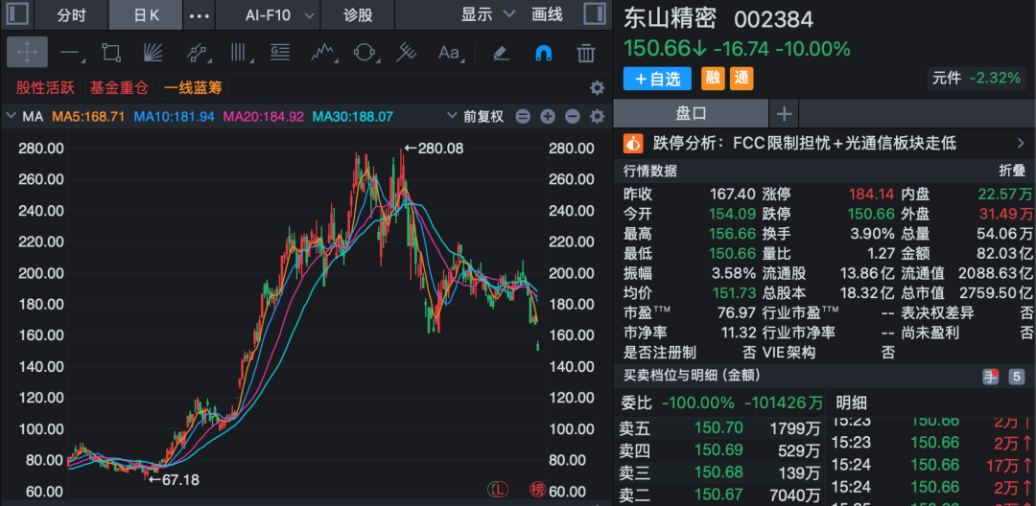The image size is (1036, 506).
Task: Click the cyan MA30:188.07 value
Action: pos(353,117)
